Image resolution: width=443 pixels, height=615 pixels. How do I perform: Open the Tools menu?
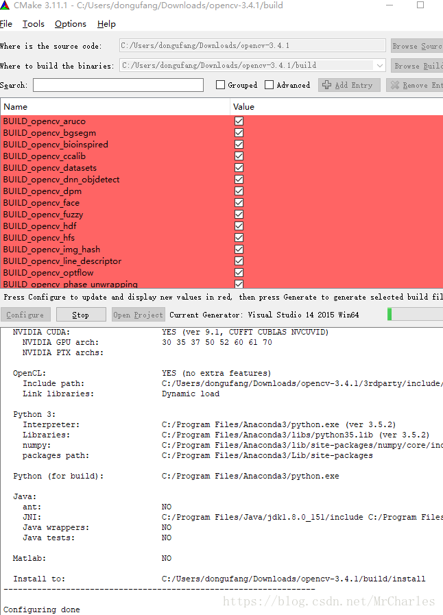[x=34, y=24]
